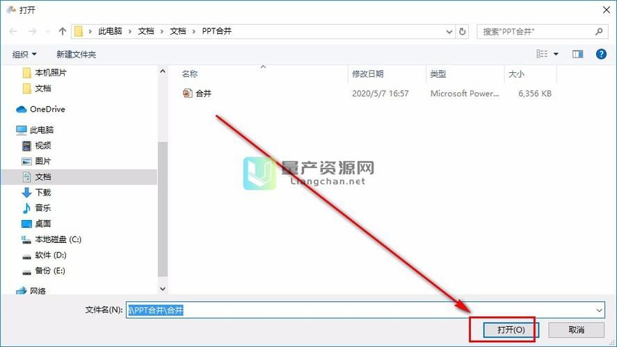Open 图片 in the sidebar

[36, 161]
